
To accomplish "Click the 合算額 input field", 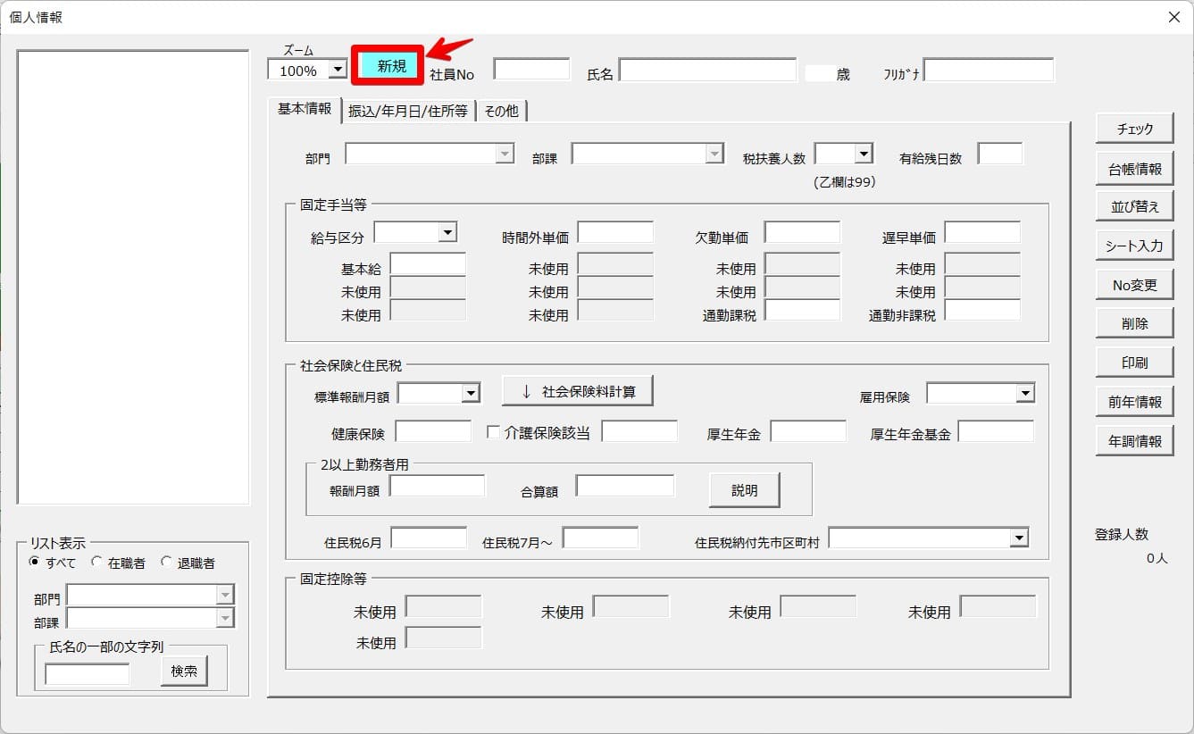I will click(x=625, y=486).
